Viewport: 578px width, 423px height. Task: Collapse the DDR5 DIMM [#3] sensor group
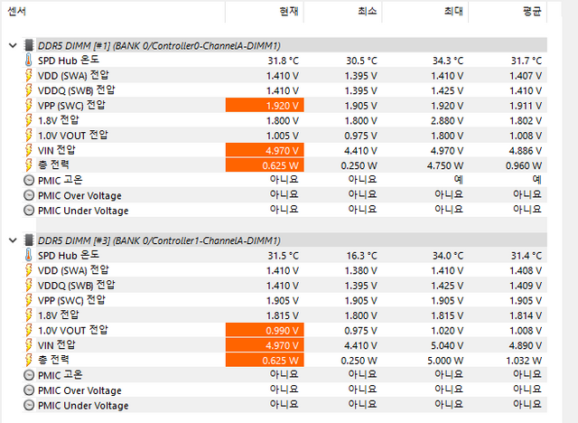point(12,240)
